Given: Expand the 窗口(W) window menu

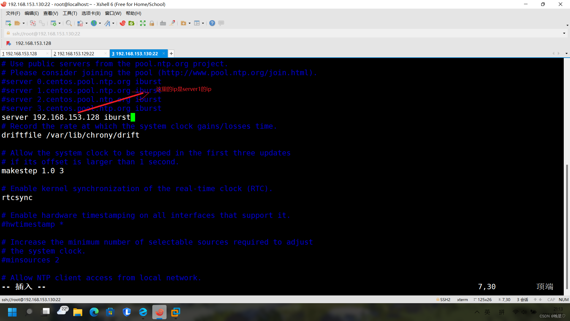Looking at the screenshot, I should [113, 13].
